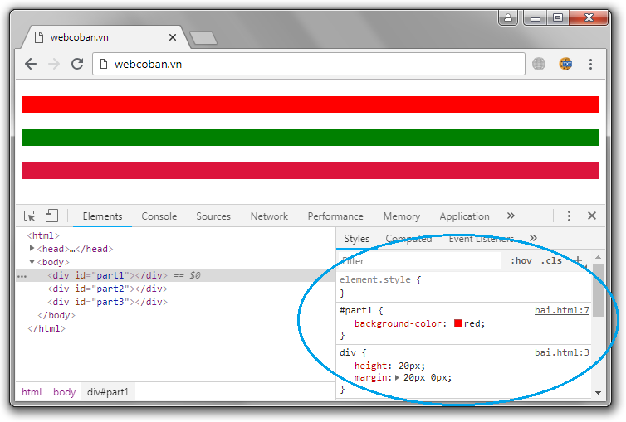Image resolution: width=626 pixels, height=422 pixels.
Task: Collapse the body element node
Action: (32, 262)
